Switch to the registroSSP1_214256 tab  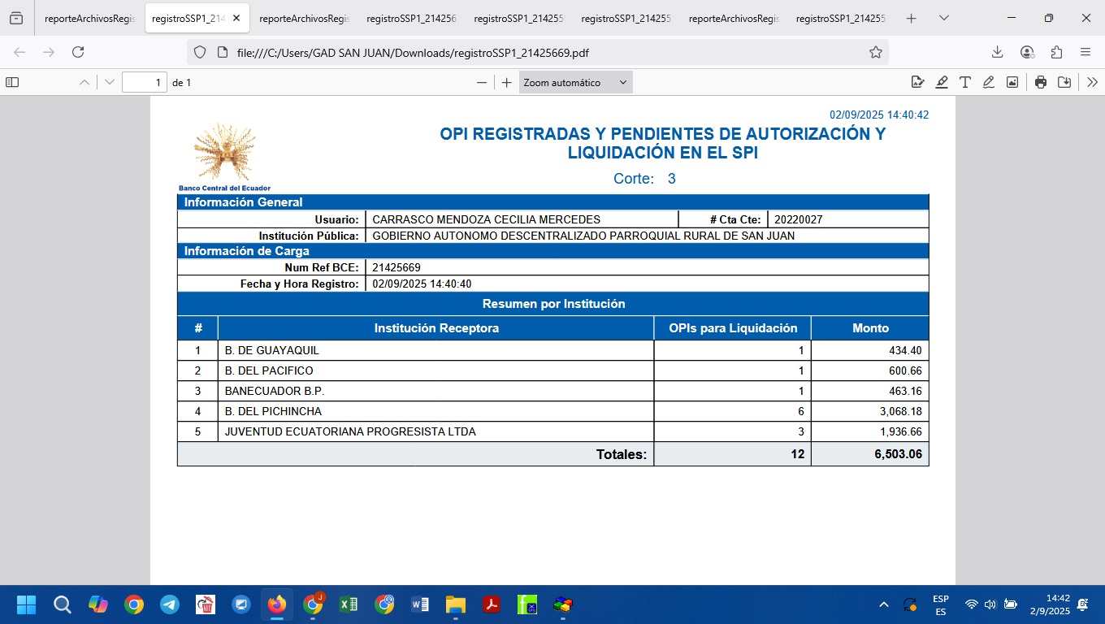(x=411, y=18)
